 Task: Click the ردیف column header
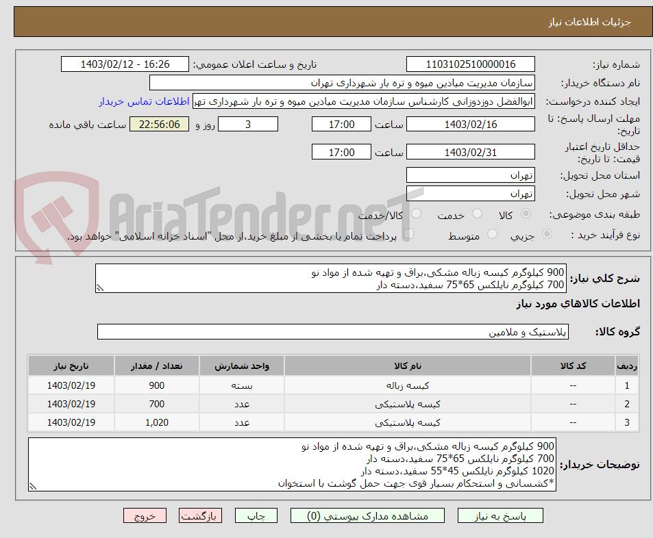click(x=627, y=366)
